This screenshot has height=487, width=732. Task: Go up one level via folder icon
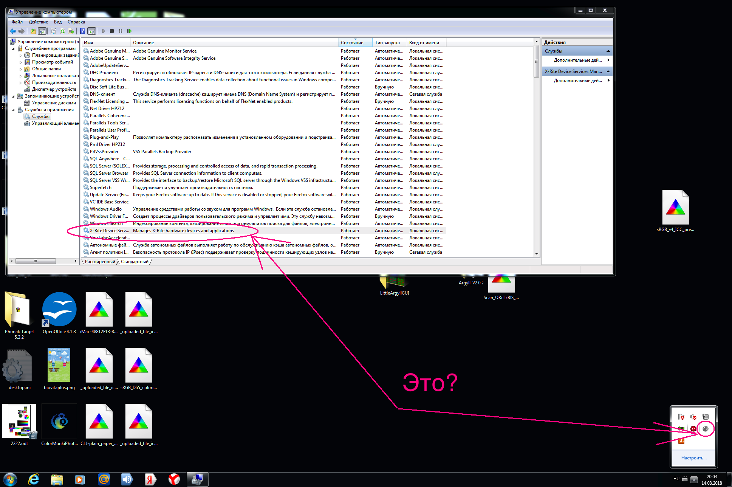pyautogui.click(x=33, y=31)
